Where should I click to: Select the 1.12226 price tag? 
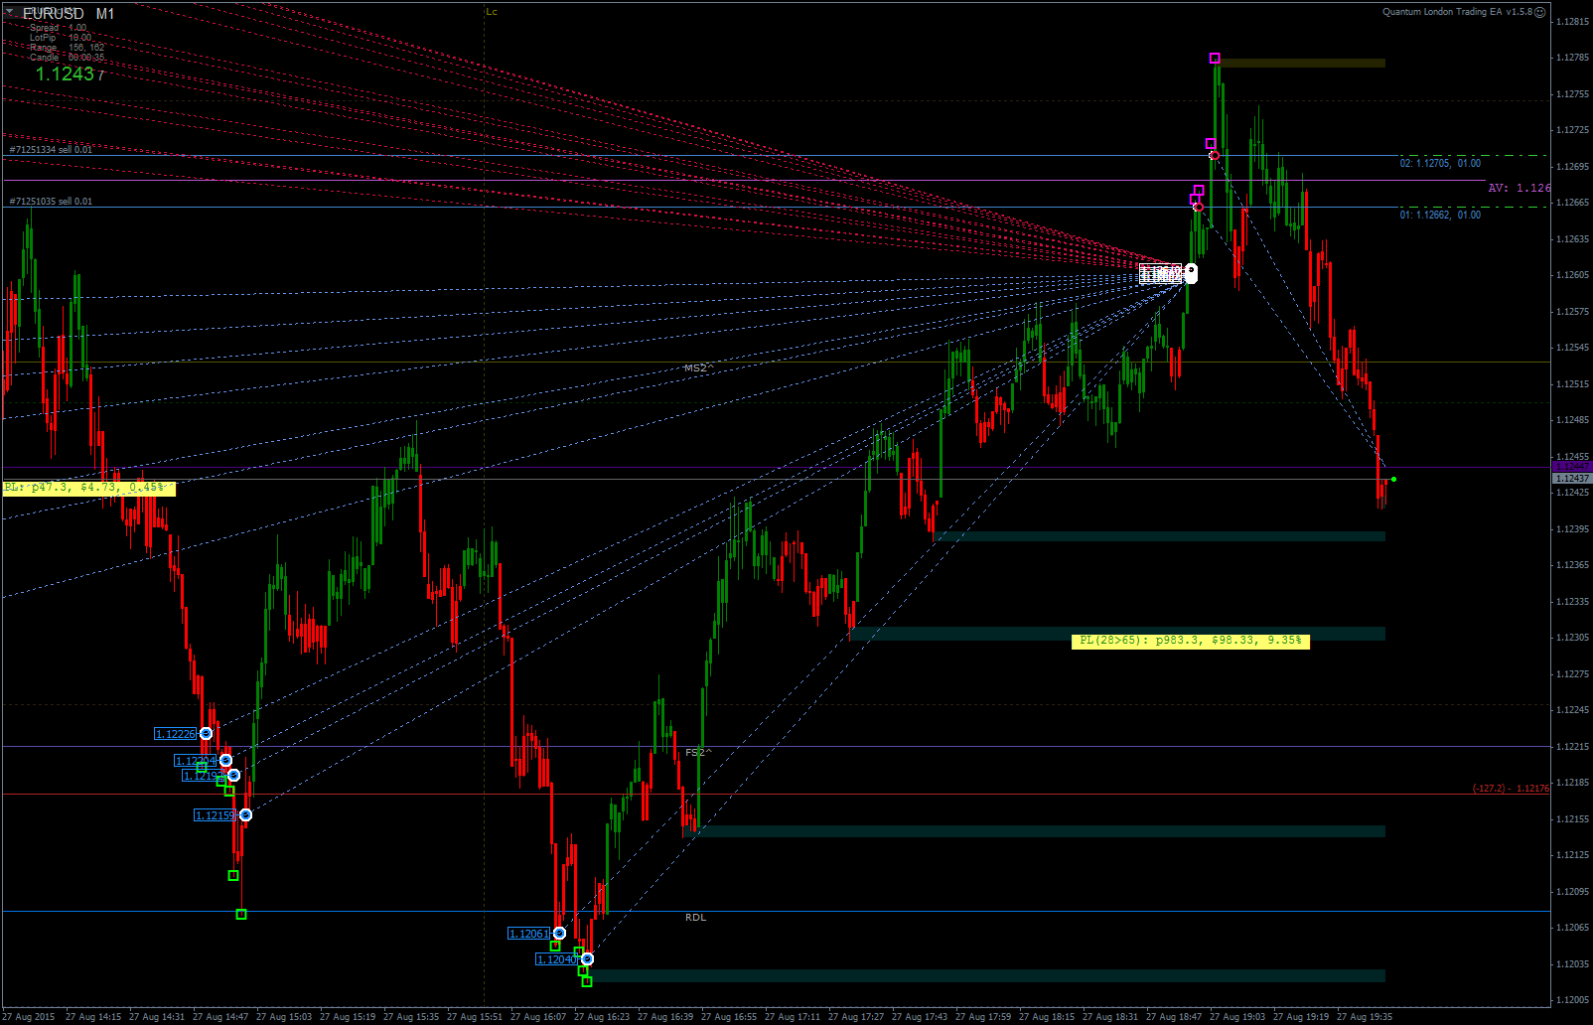(176, 734)
